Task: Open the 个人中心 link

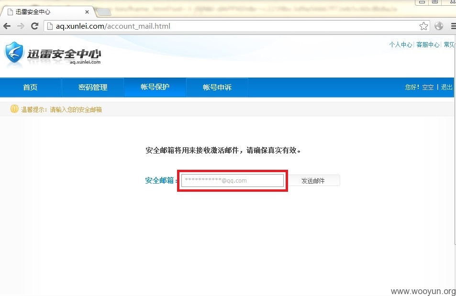Action: tap(401, 44)
